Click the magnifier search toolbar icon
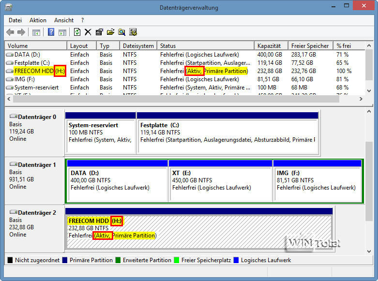 [x=121, y=32]
